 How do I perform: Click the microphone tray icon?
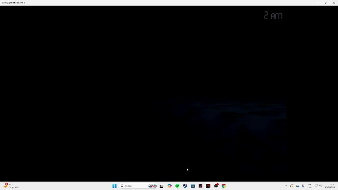[x=303, y=186]
